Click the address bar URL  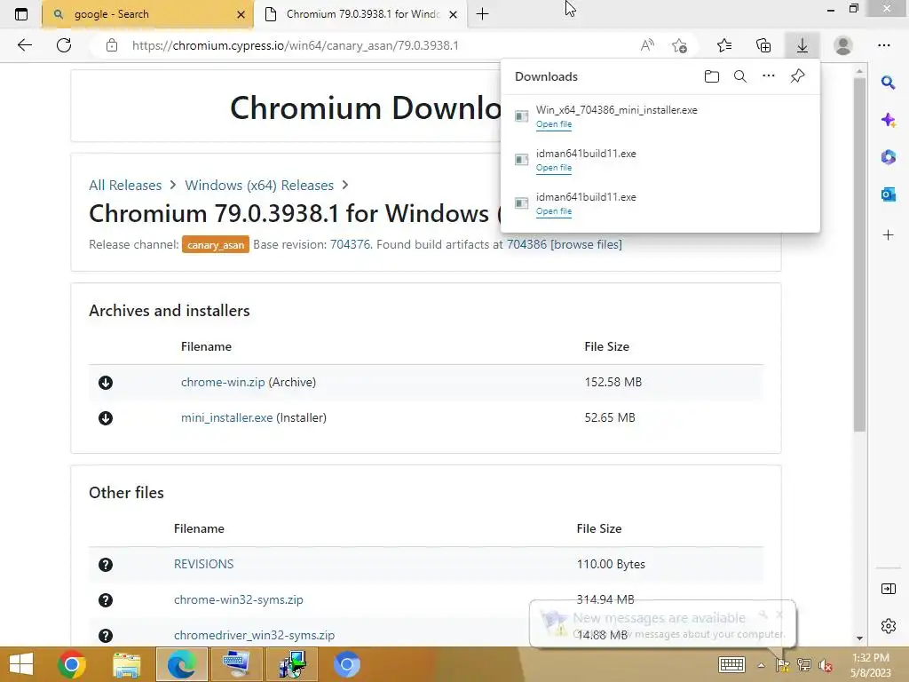pyautogui.click(x=295, y=45)
